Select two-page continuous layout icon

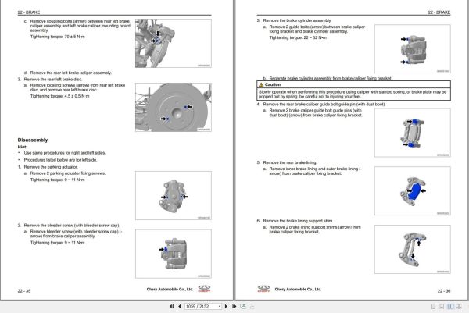pos(459,307)
